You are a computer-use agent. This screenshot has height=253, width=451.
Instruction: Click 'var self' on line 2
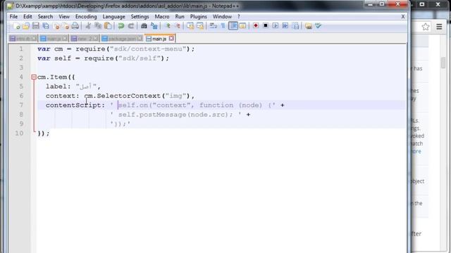pyautogui.click(x=54, y=58)
